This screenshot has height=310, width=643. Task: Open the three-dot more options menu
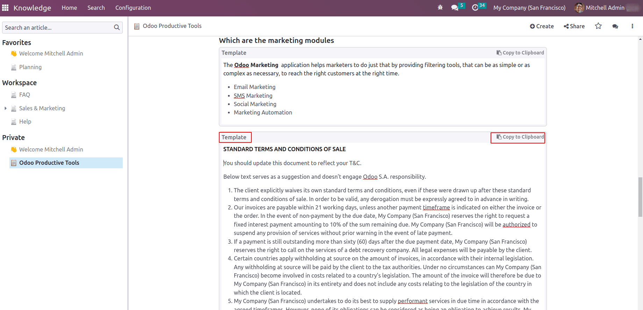(x=632, y=26)
